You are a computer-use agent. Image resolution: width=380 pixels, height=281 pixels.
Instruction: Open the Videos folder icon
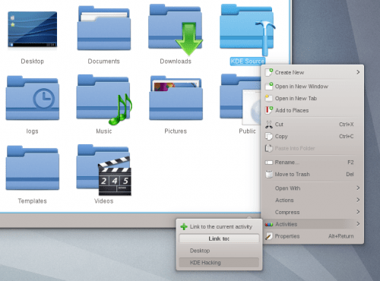tap(104, 170)
